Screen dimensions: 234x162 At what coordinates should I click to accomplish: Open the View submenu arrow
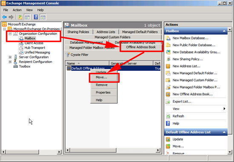tap(224, 109)
